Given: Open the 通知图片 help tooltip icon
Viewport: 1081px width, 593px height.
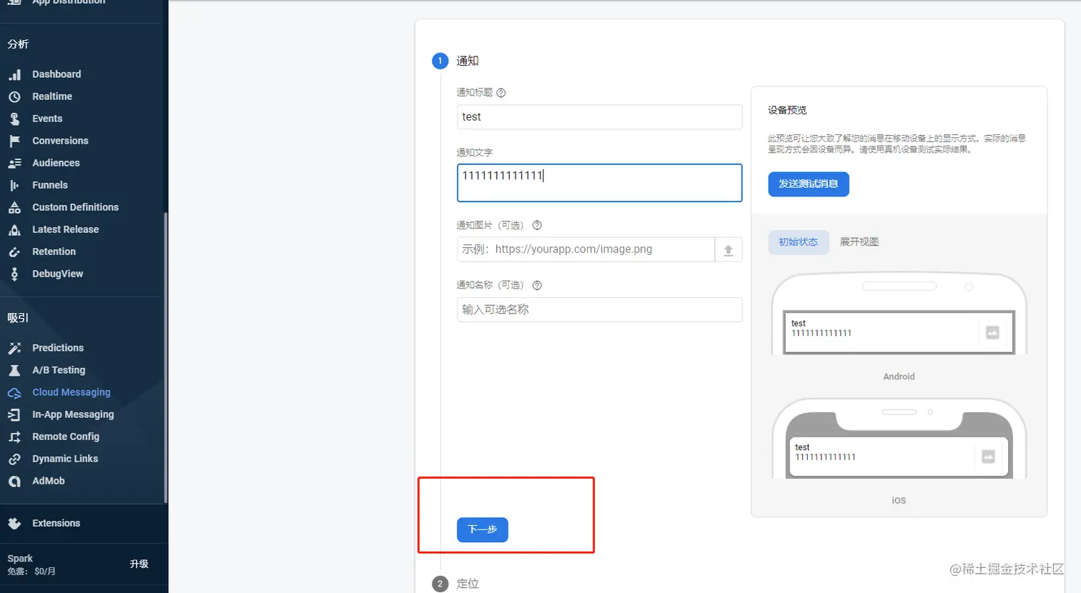Looking at the screenshot, I should (536, 224).
